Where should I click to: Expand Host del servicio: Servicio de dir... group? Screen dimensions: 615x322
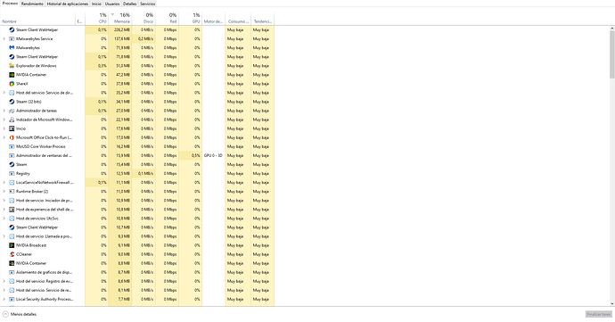[4, 93]
